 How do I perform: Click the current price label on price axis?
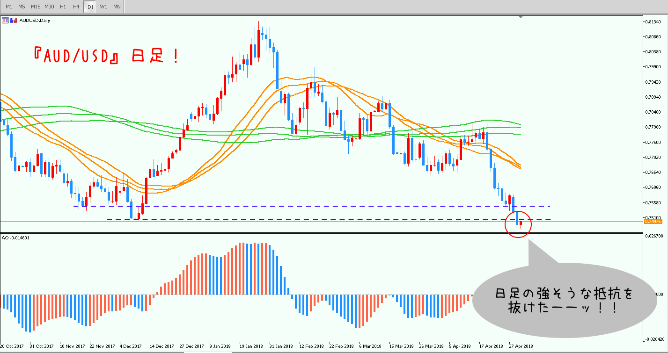coord(653,222)
